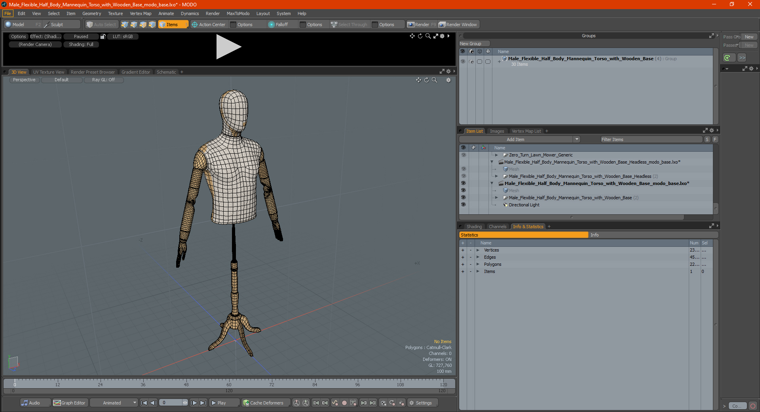Open viewport settings gear in 3D view
This screenshot has height=412, width=760.
448,80
